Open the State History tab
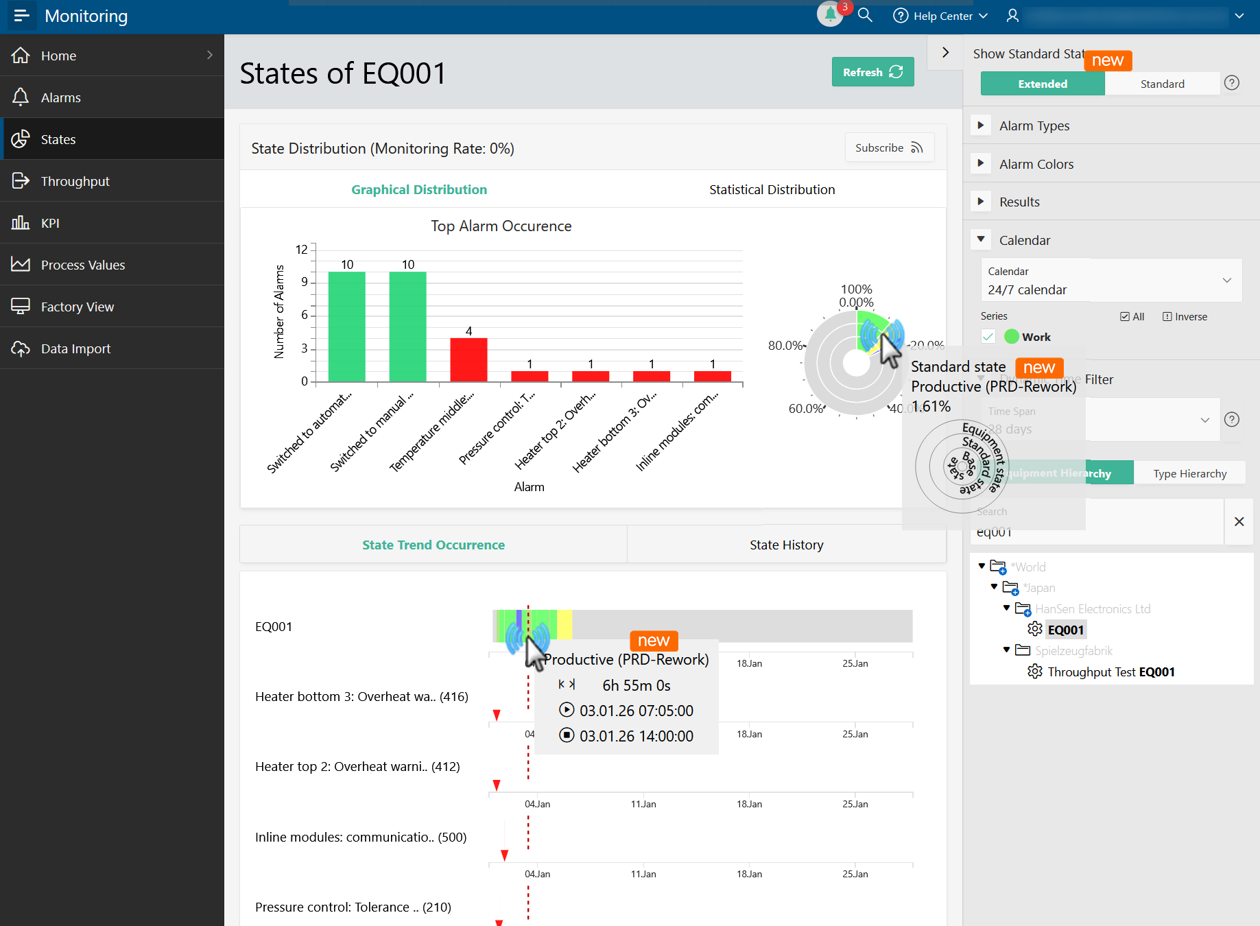Screen dimensions: 1260x926 786,545
